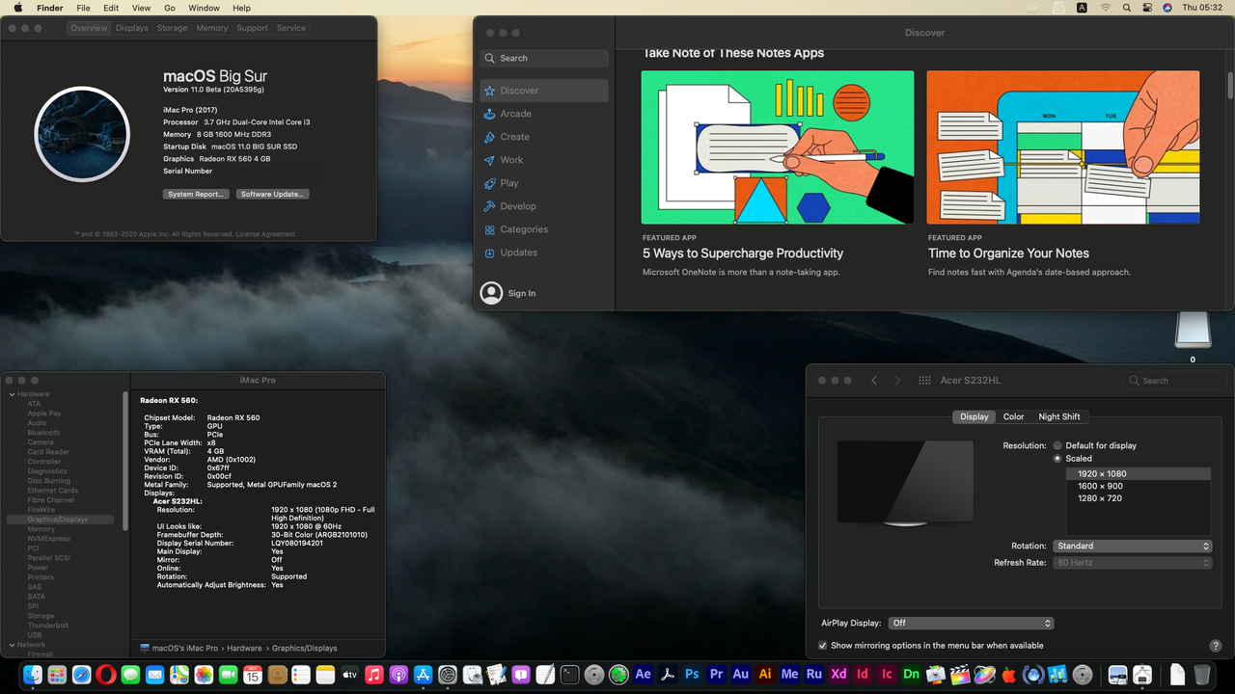Launch Opera browser from the Dock
The height and width of the screenshot is (694, 1235).
(x=106, y=675)
